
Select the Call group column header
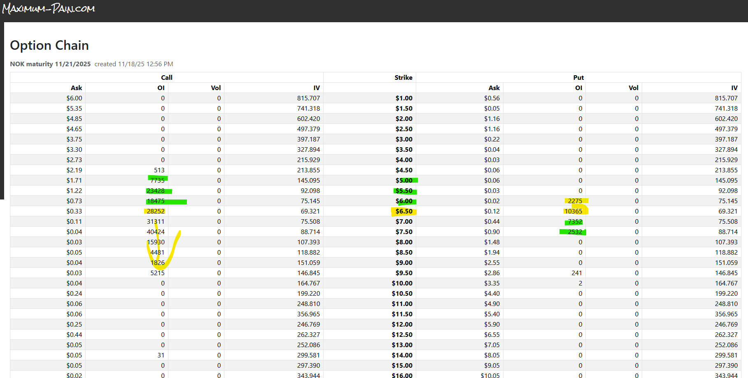(x=166, y=77)
